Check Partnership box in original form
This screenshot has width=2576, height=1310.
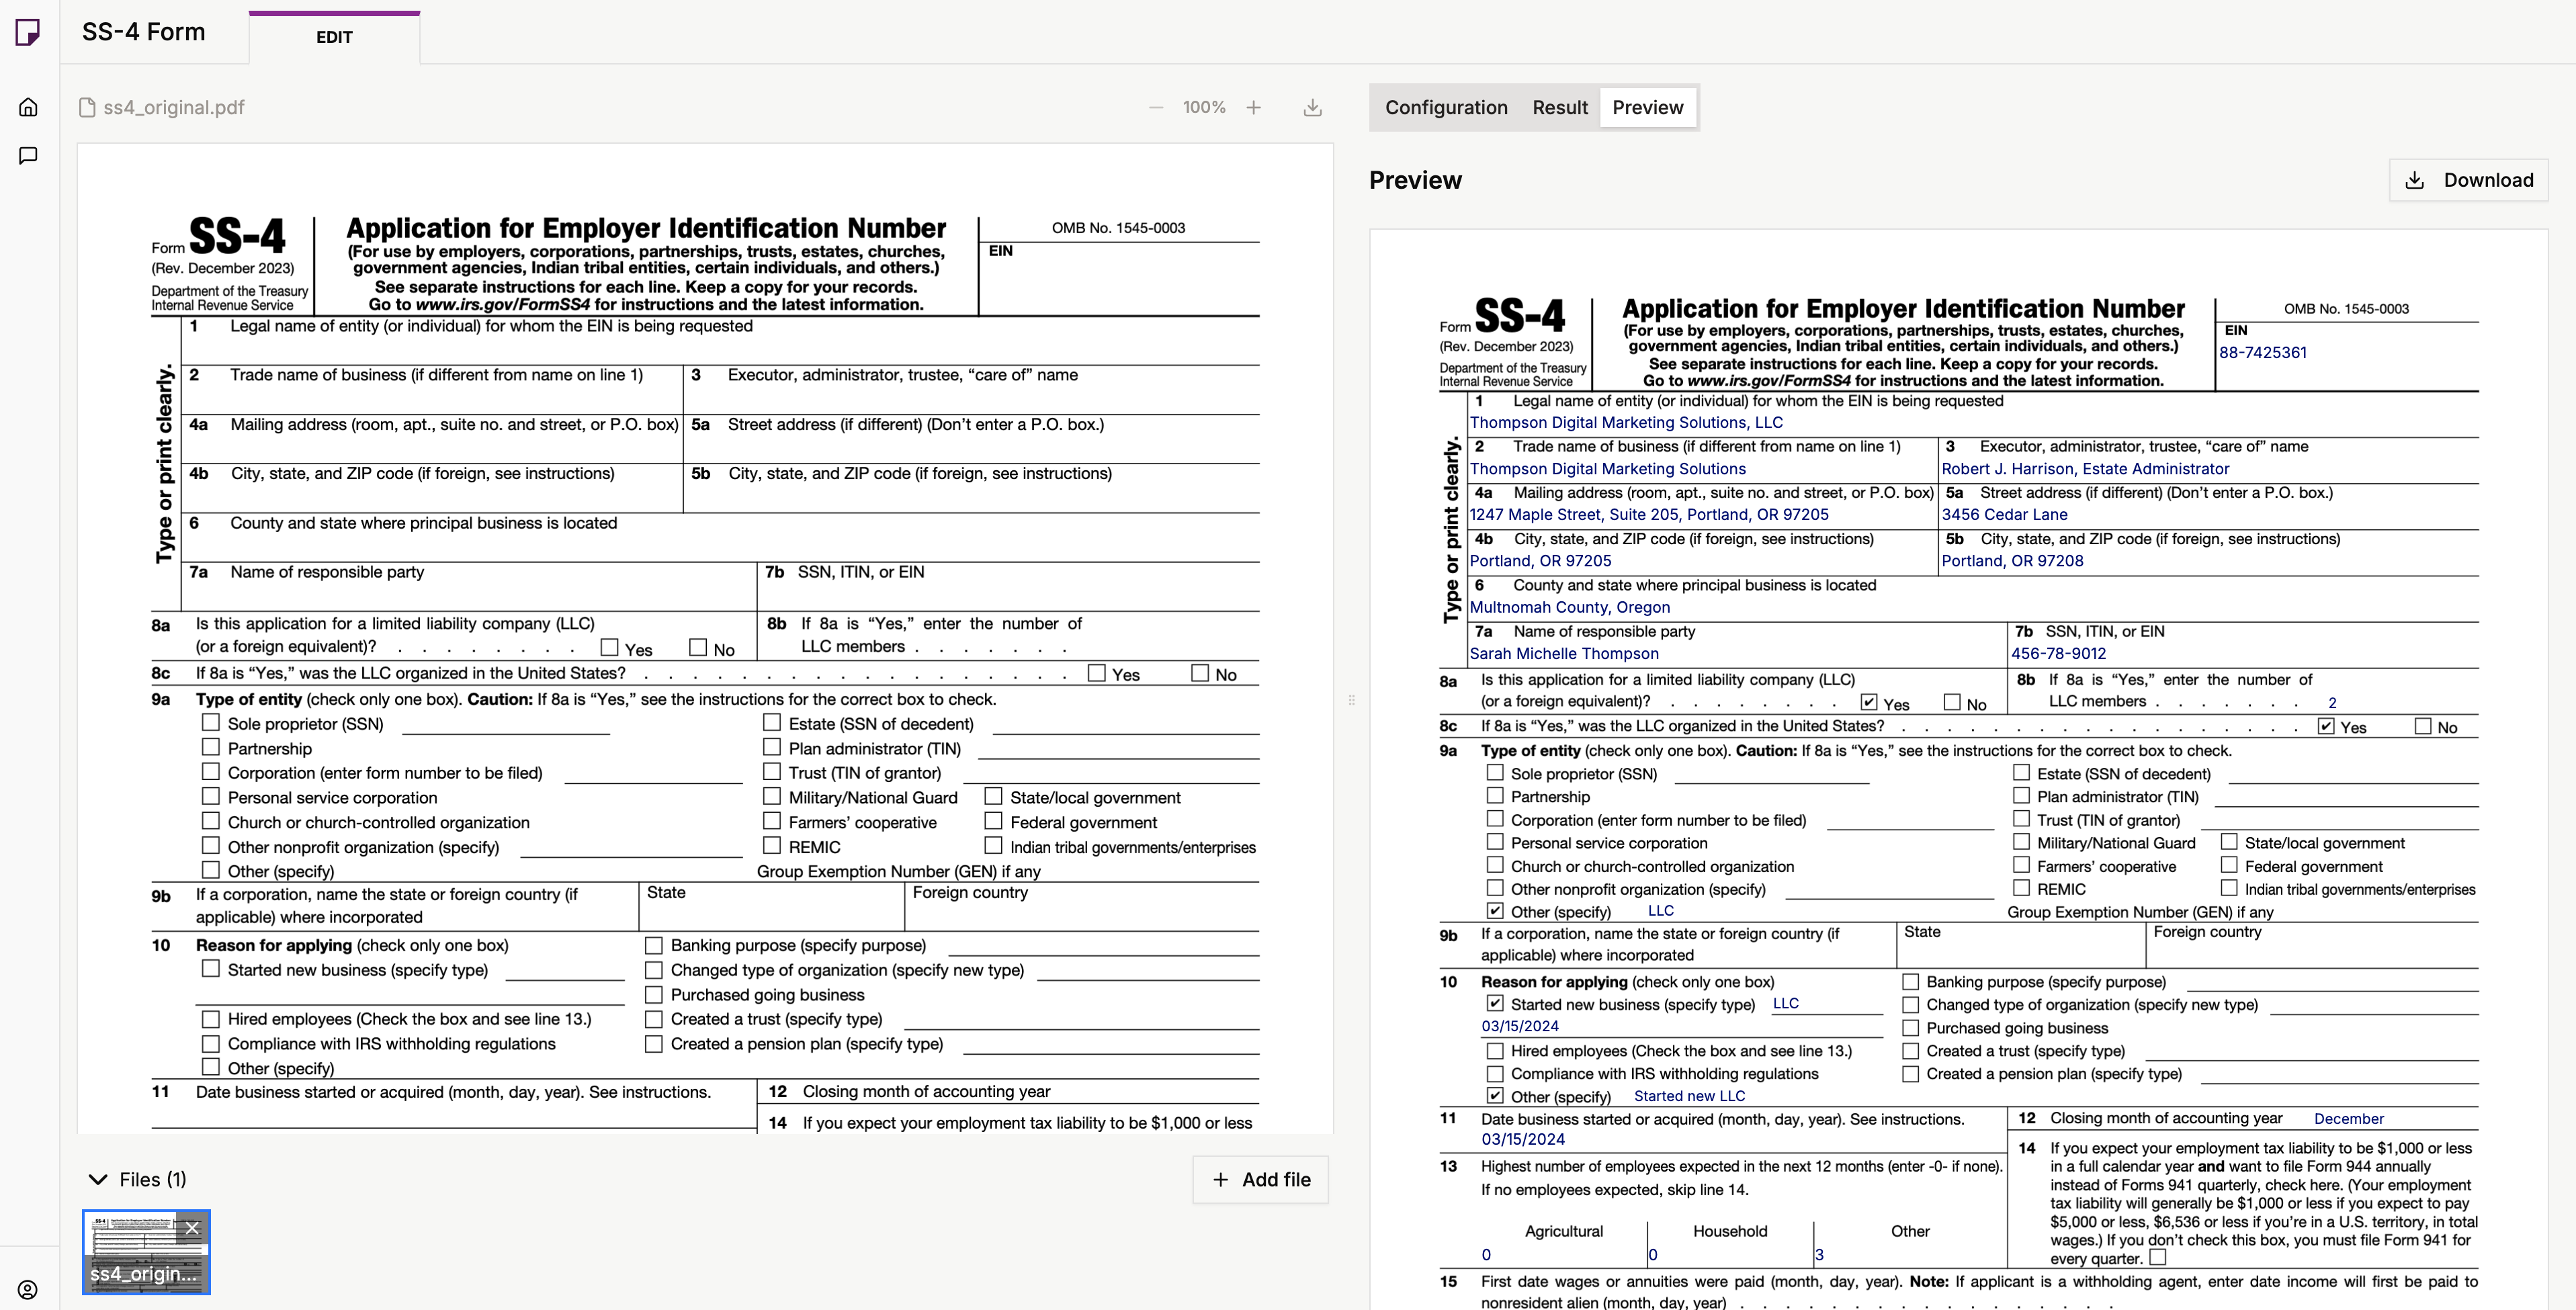[x=210, y=747]
